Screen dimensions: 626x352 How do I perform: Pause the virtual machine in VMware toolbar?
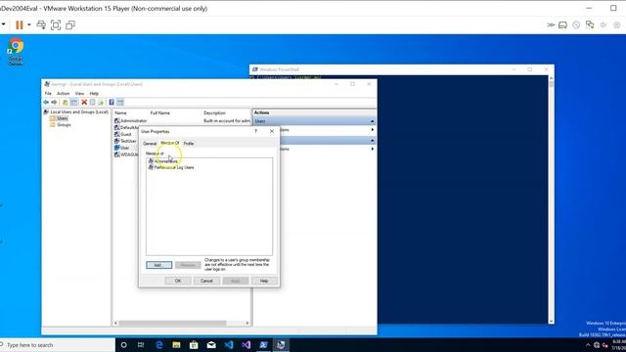(x=19, y=24)
